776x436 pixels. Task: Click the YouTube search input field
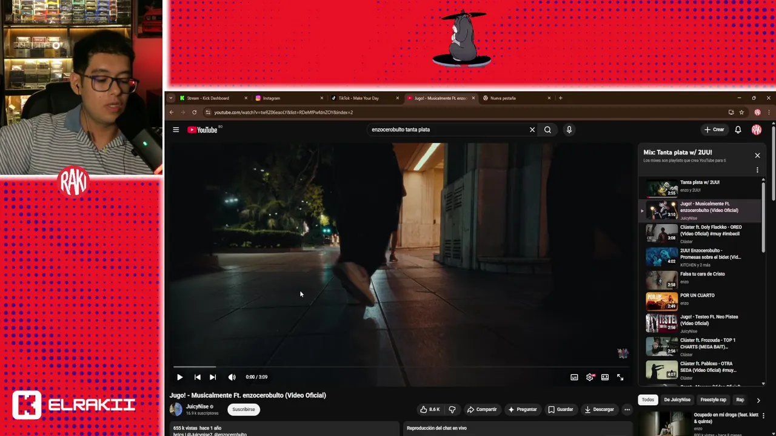pos(447,130)
